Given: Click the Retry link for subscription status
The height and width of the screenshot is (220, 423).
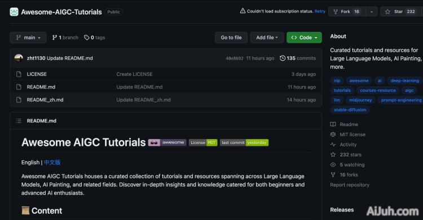Looking at the screenshot, I should click(320, 11).
